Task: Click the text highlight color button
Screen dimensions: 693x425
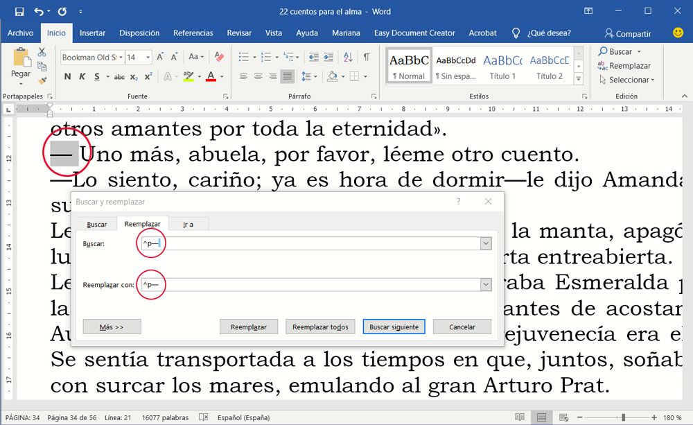Action: pyautogui.click(x=188, y=76)
